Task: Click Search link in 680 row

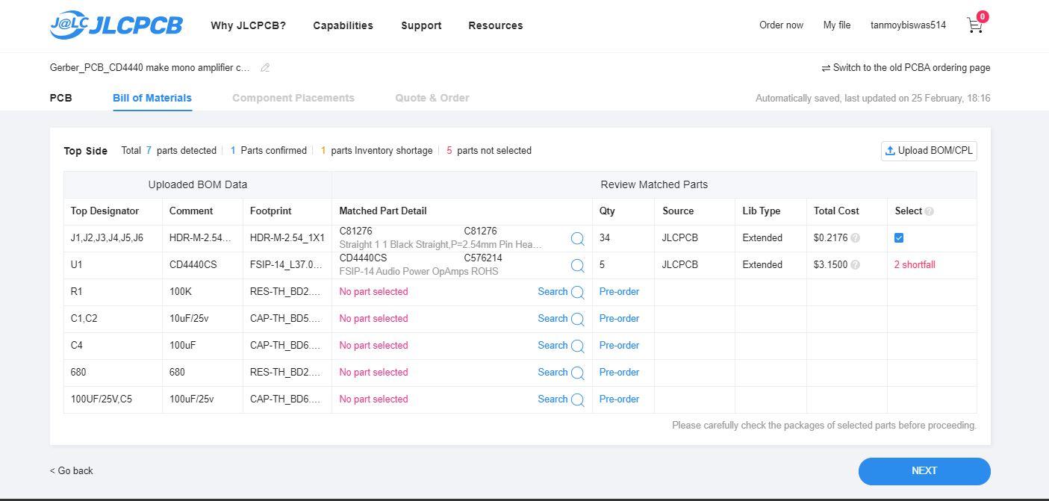Action: (x=552, y=373)
